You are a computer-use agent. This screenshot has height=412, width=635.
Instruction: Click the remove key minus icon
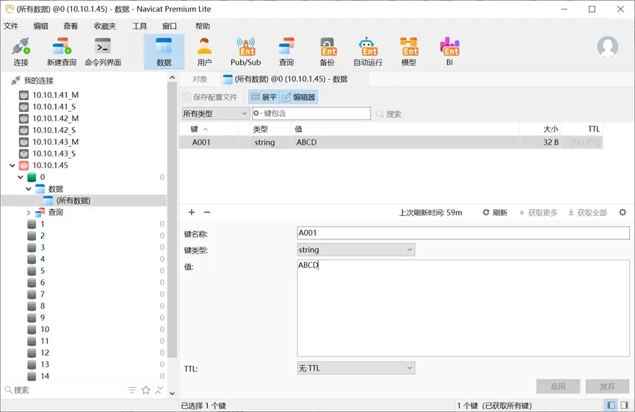pos(207,212)
